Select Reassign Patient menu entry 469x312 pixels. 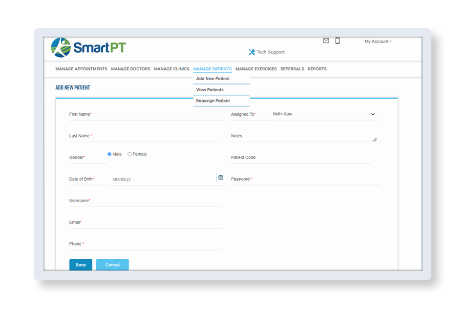[x=213, y=101]
